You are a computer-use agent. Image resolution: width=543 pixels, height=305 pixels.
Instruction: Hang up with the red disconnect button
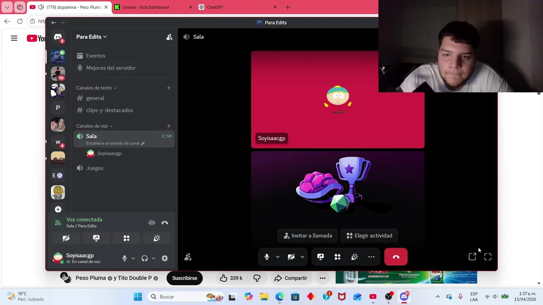click(396, 257)
